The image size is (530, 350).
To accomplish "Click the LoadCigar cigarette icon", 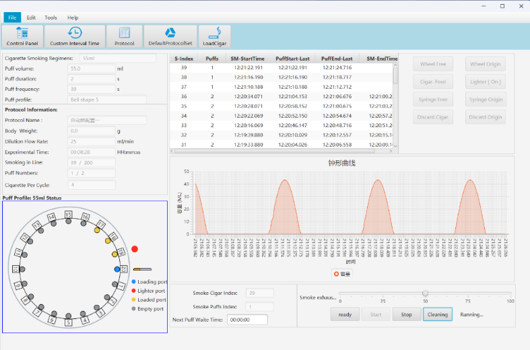I will (x=215, y=33).
